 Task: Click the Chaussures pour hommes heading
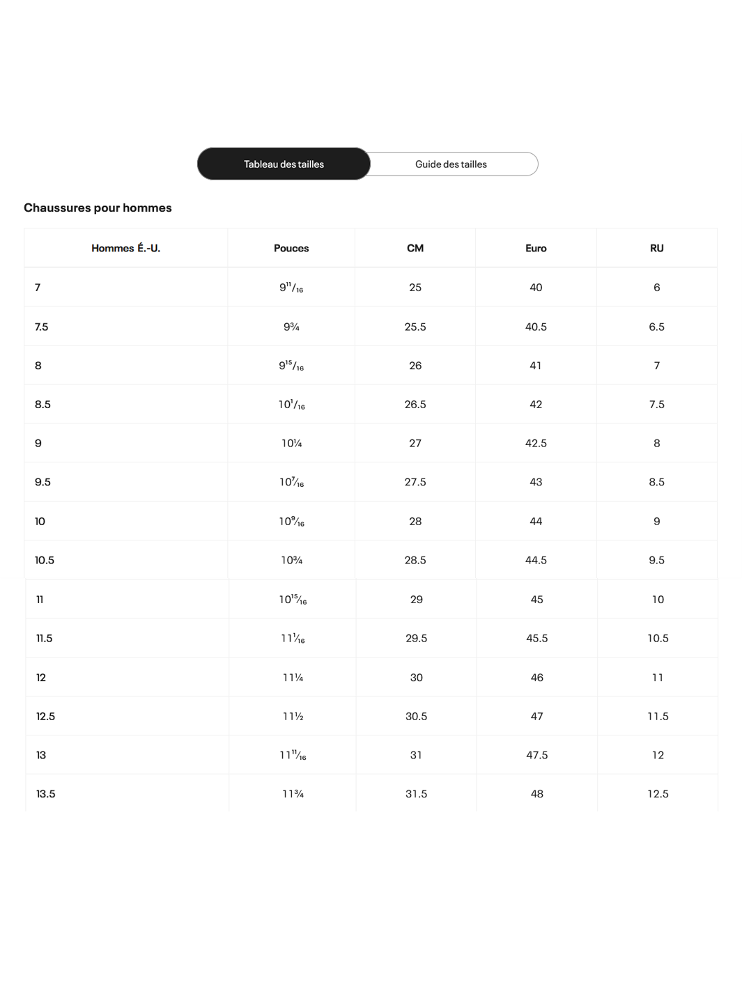tap(98, 208)
